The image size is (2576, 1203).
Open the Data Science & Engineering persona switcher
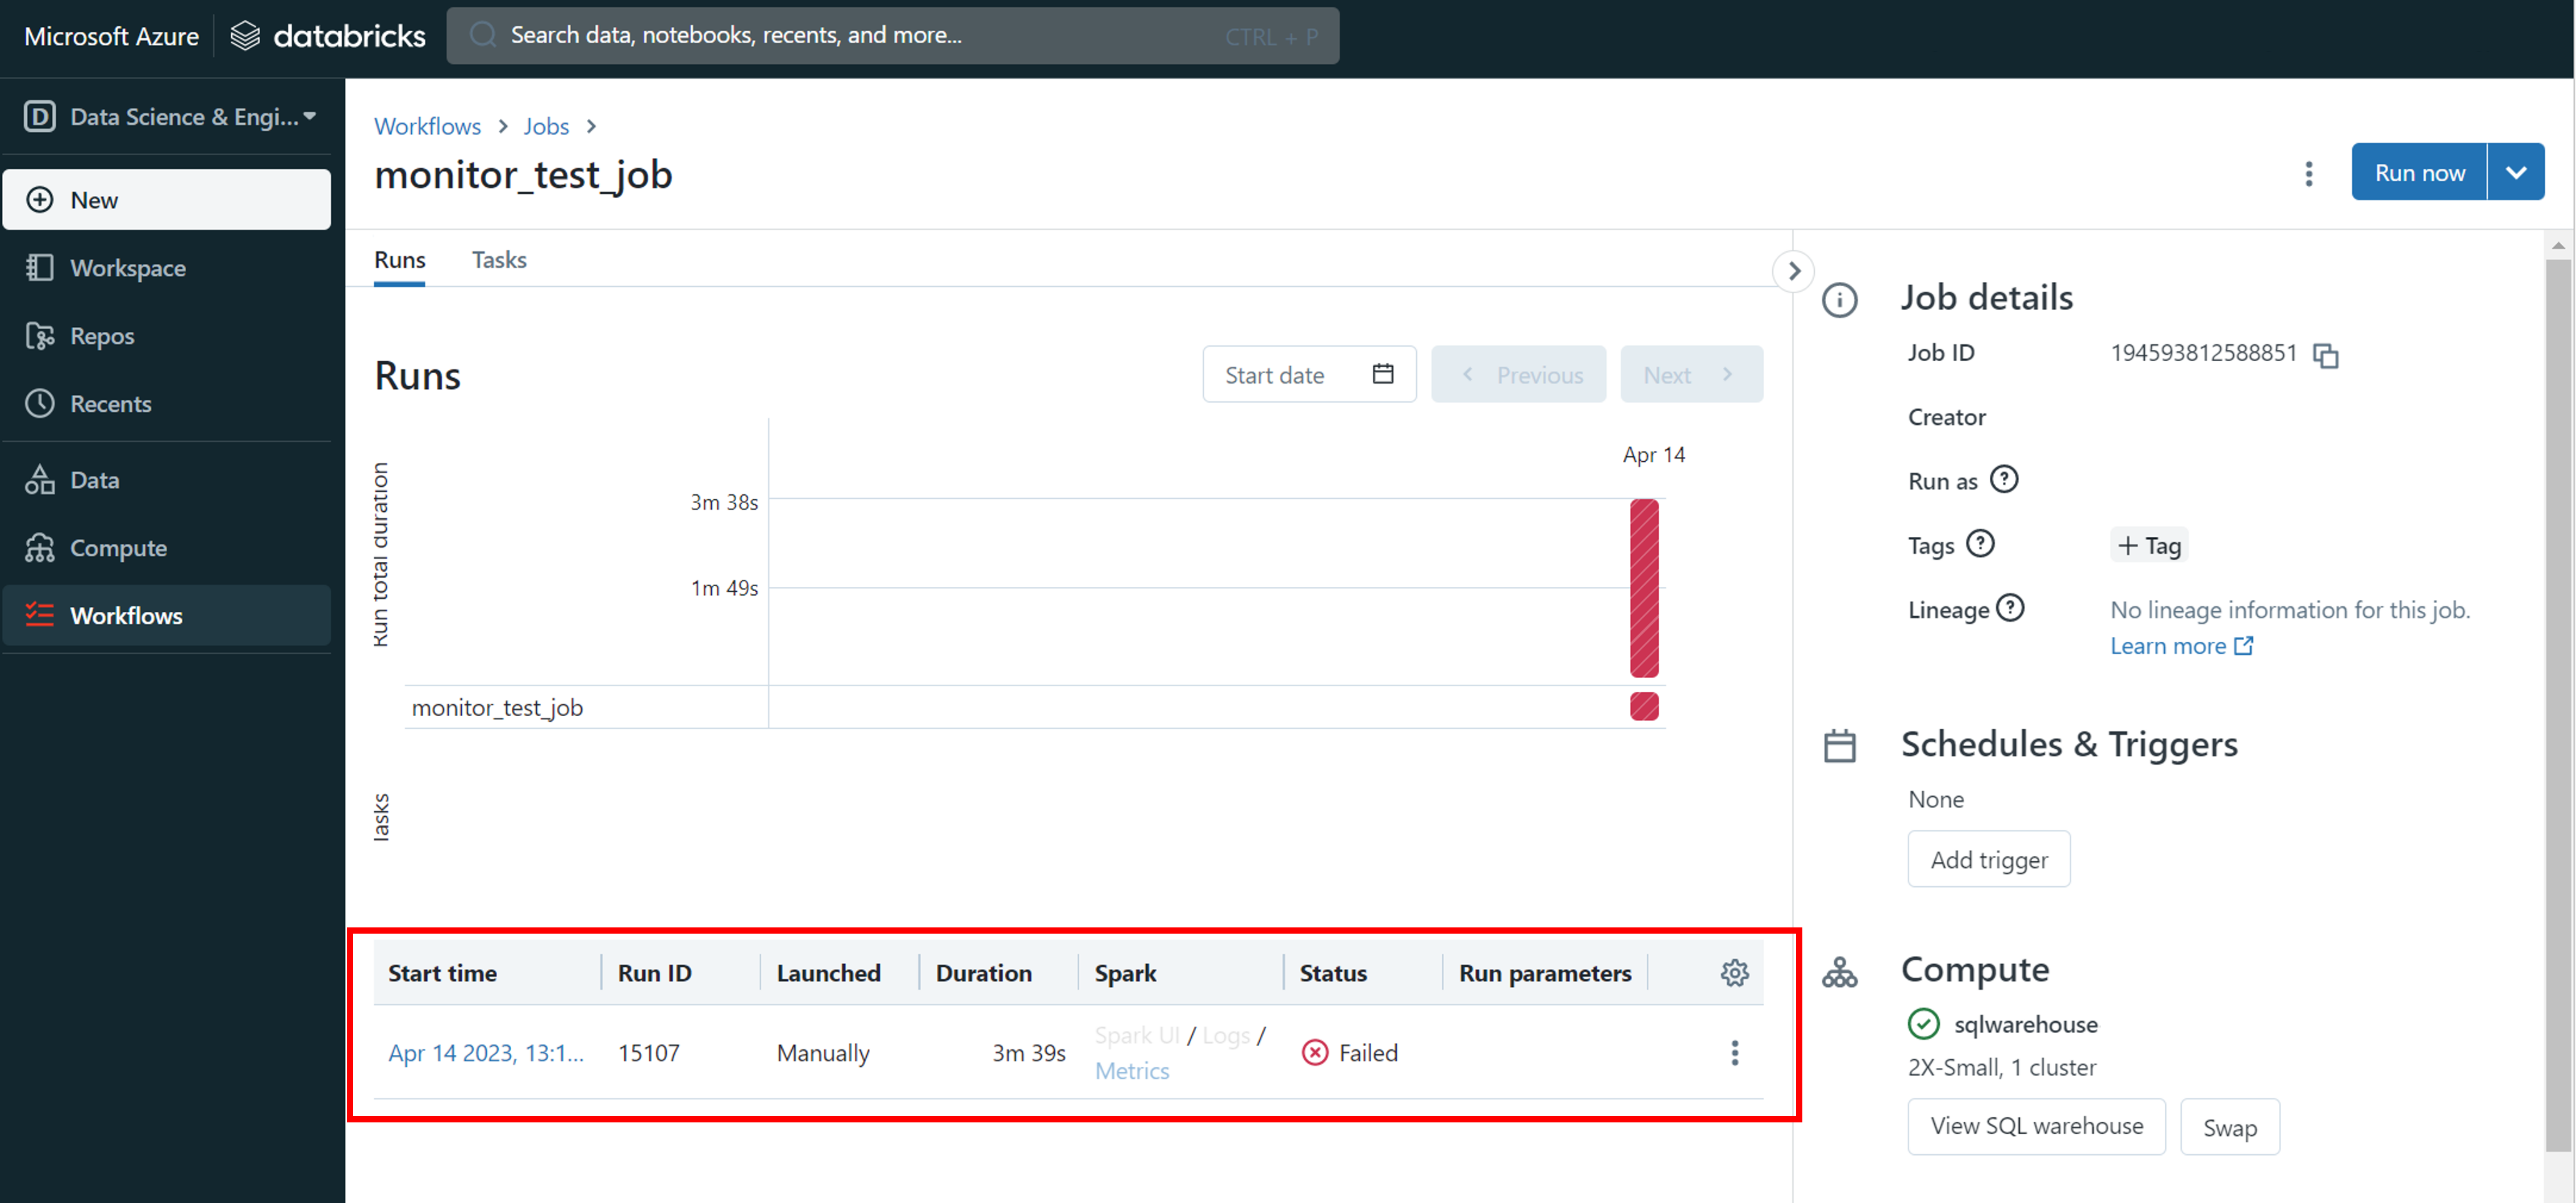click(168, 117)
